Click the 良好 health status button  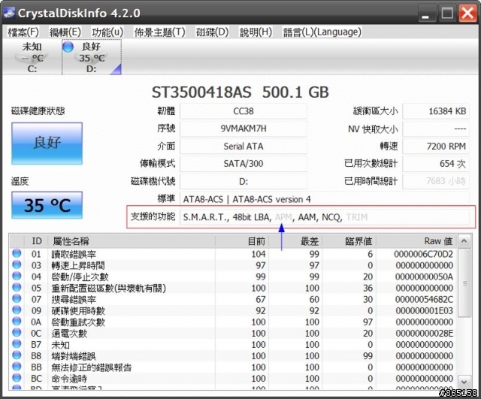point(47,144)
